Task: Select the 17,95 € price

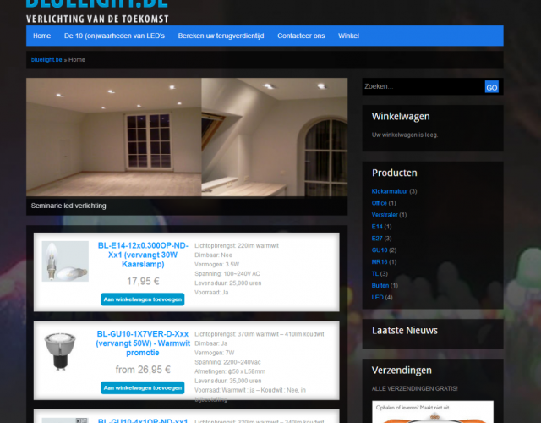Action: [143, 282]
